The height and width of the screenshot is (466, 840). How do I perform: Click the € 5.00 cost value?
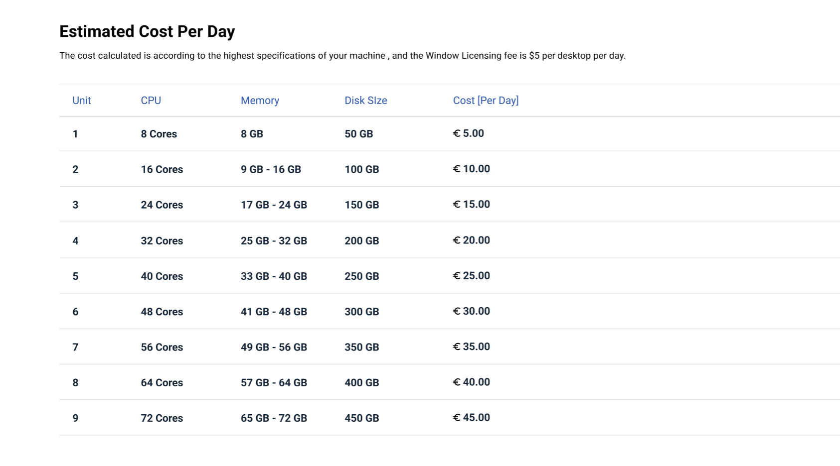point(468,133)
